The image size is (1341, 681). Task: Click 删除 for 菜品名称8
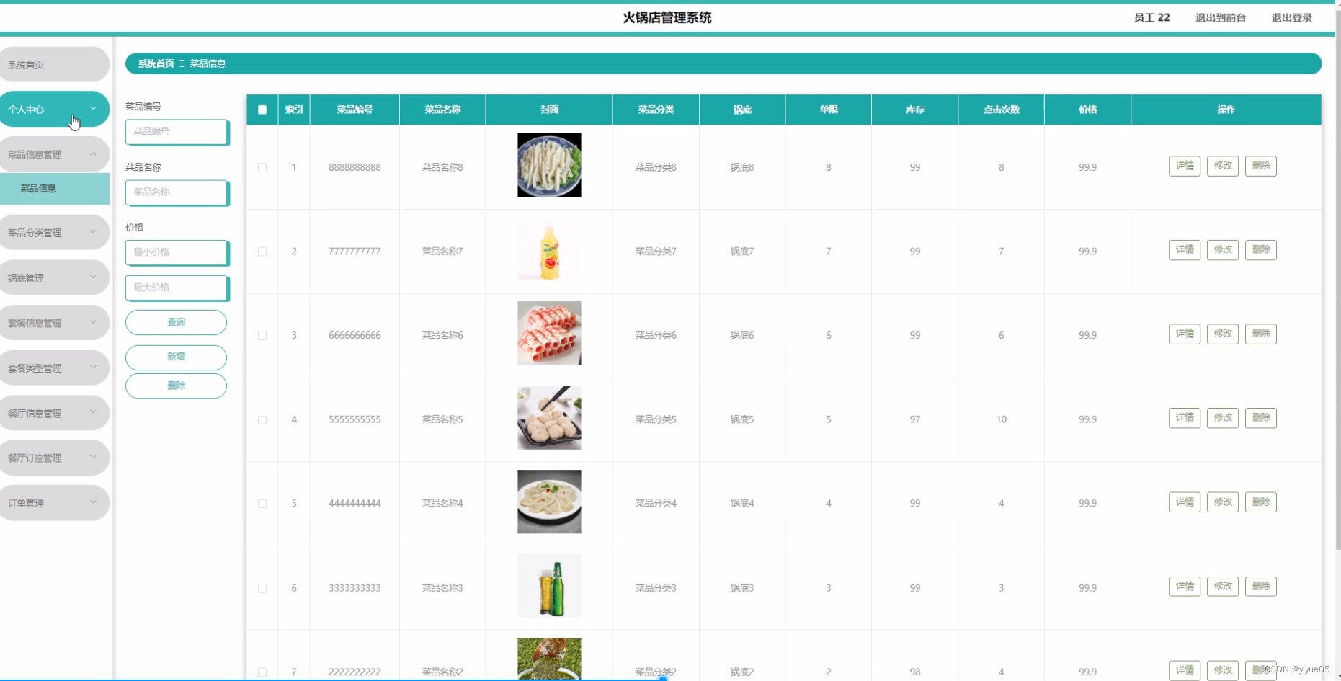pyautogui.click(x=1261, y=166)
